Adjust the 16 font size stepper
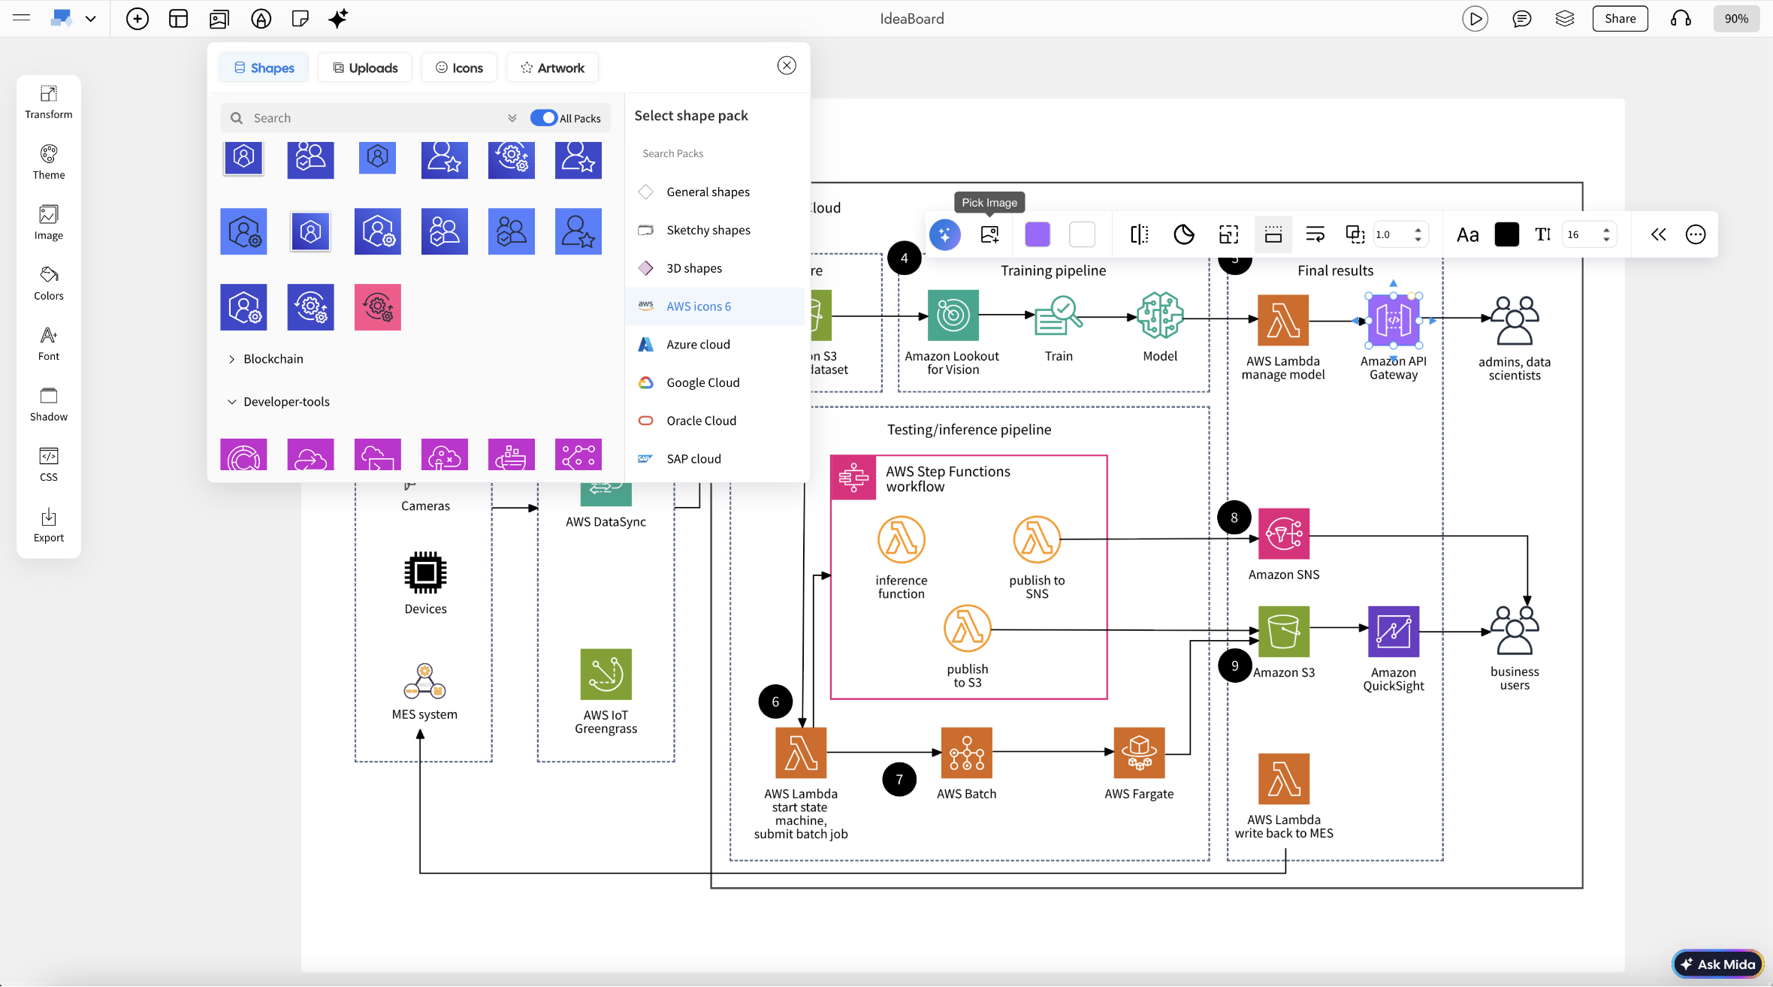The width and height of the screenshot is (1773, 987). point(1605,234)
